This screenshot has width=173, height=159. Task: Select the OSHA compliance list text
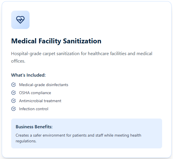(x=35, y=93)
